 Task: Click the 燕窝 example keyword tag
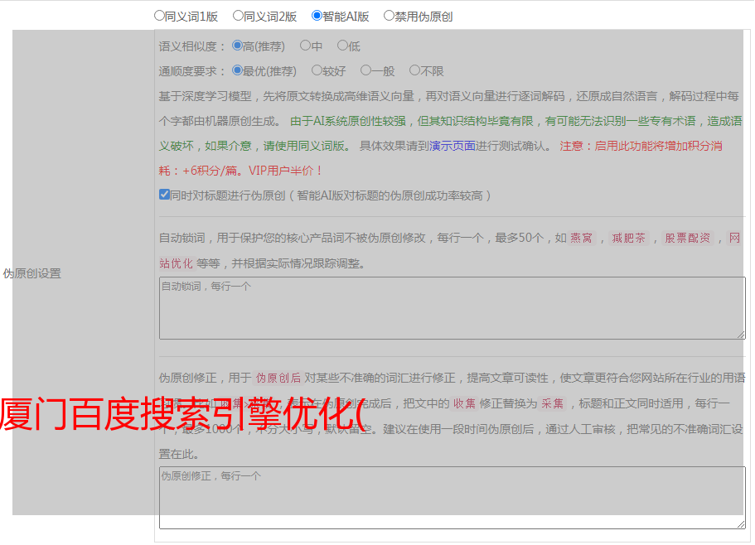click(581, 238)
